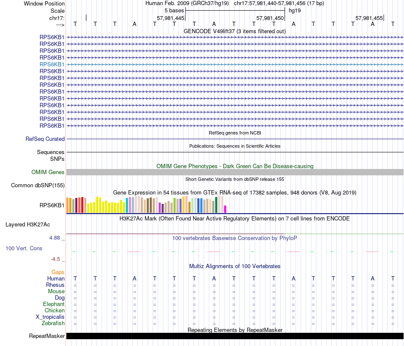Click the 100 Vert. Cons track label
The height and width of the screenshot is (346, 404).
pos(24,248)
